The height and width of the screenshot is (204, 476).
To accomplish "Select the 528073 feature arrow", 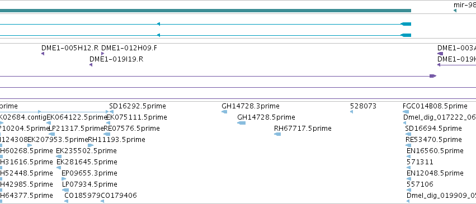I will 351,112.
